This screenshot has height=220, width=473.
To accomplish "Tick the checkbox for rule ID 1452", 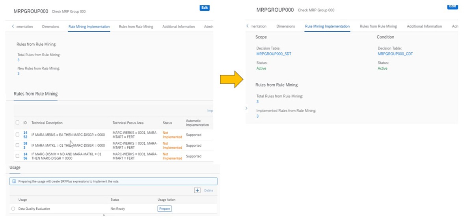I will [17, 135].
